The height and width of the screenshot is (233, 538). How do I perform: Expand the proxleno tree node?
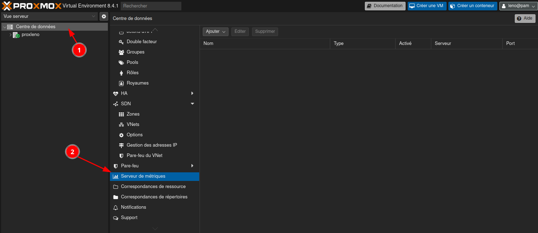pos(10,35)
